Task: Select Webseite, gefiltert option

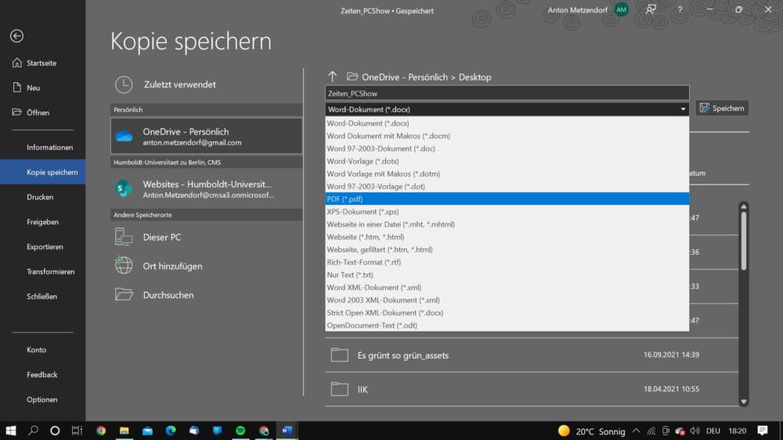Action: 507,249
